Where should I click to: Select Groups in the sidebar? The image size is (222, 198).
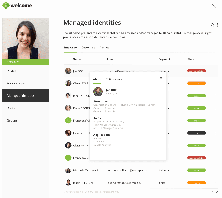coord(12,121)
